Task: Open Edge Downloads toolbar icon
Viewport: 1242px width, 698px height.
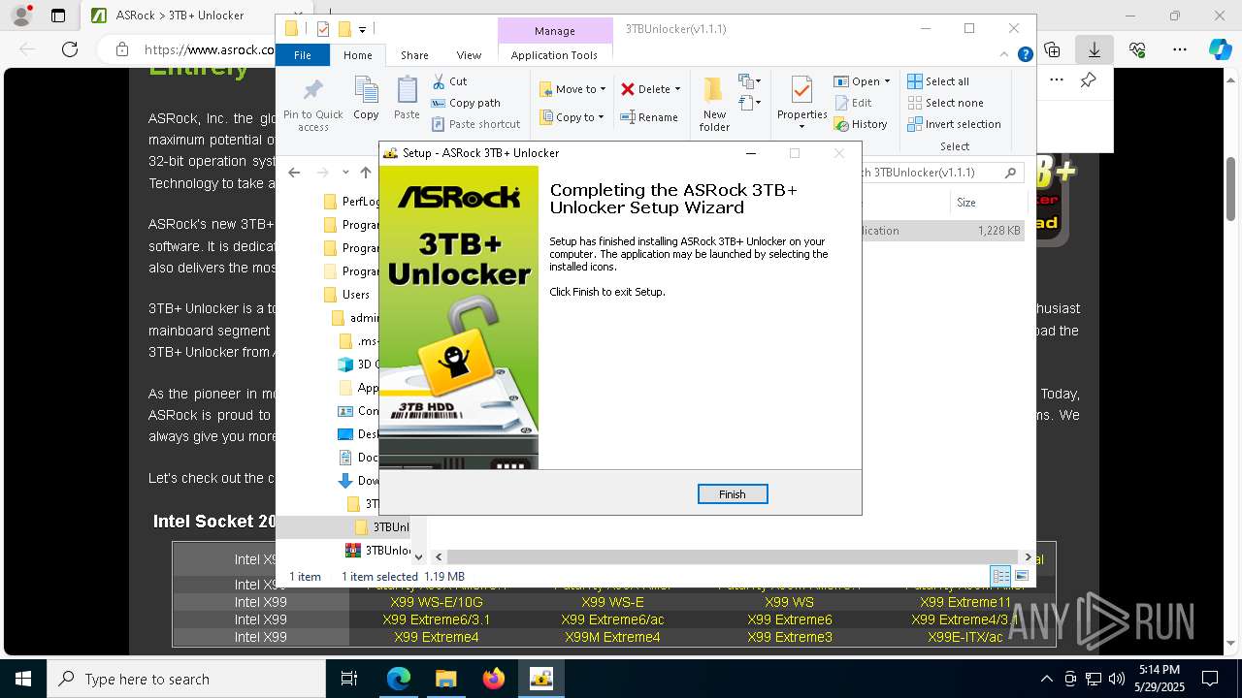Action: click(x=1095, y=49)
